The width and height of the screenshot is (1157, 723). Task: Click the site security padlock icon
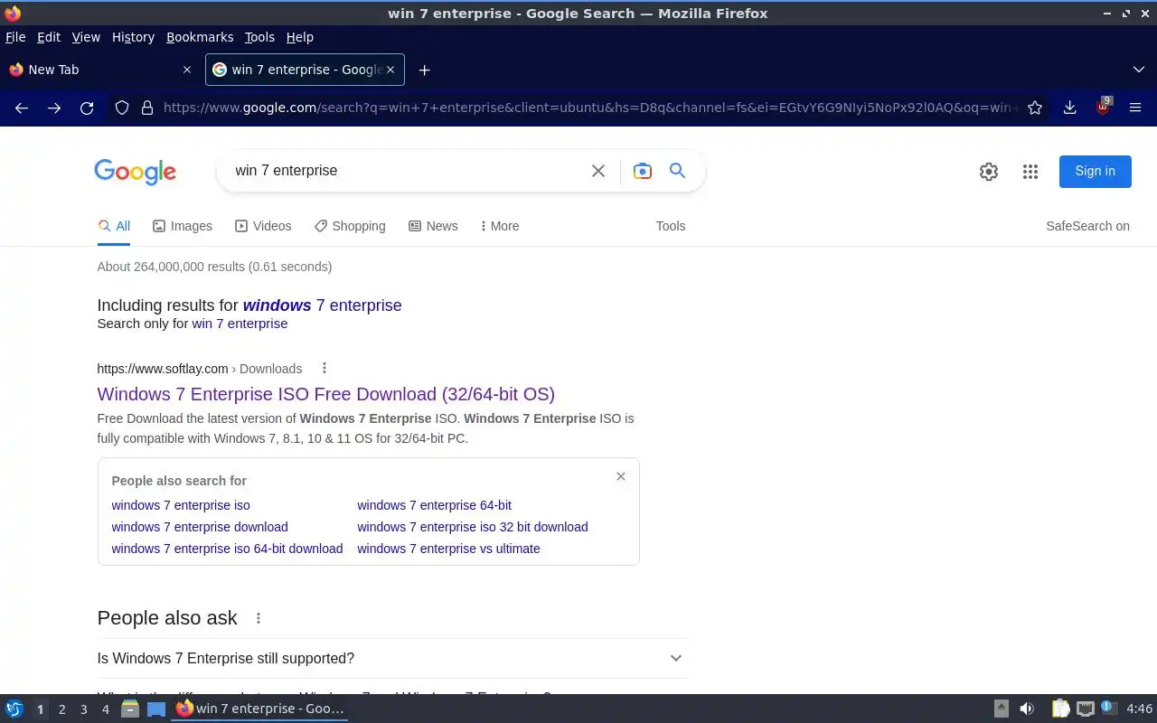(x=147, y=108)
